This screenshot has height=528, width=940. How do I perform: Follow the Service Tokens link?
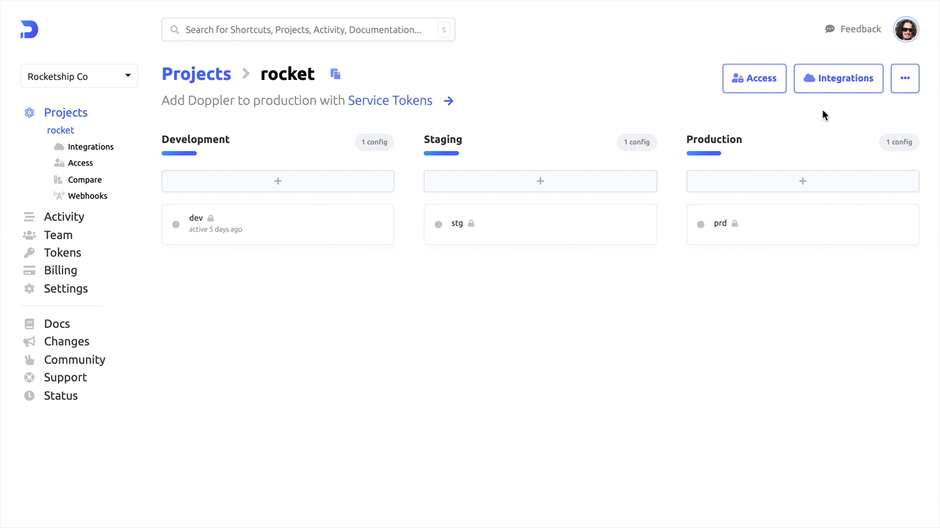tap(390, 100)
